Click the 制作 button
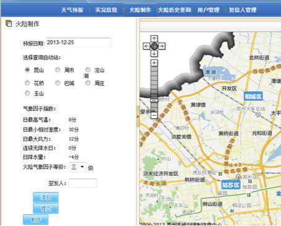The image size is (281, 226). (x=36, y=219)
